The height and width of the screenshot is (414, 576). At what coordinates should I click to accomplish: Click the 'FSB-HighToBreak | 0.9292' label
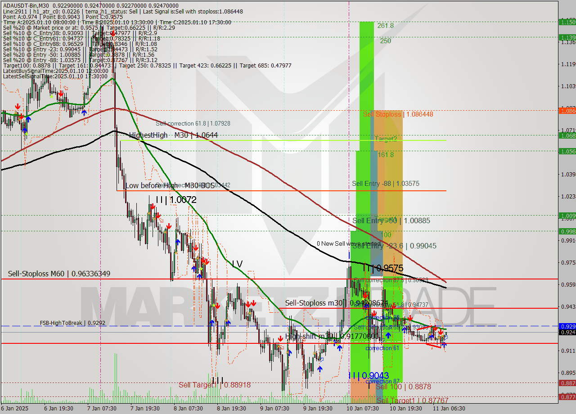[72, 323]
